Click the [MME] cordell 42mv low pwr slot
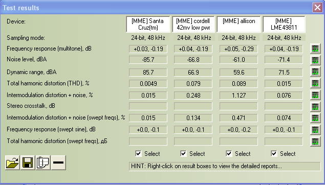The height and width of the screenshot is (185, 325). 193,24
